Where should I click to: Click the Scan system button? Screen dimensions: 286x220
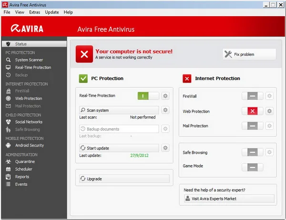119,110
